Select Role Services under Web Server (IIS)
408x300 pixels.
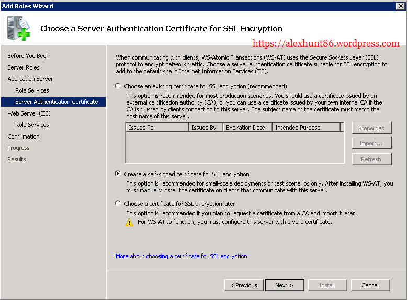[32, 125]
